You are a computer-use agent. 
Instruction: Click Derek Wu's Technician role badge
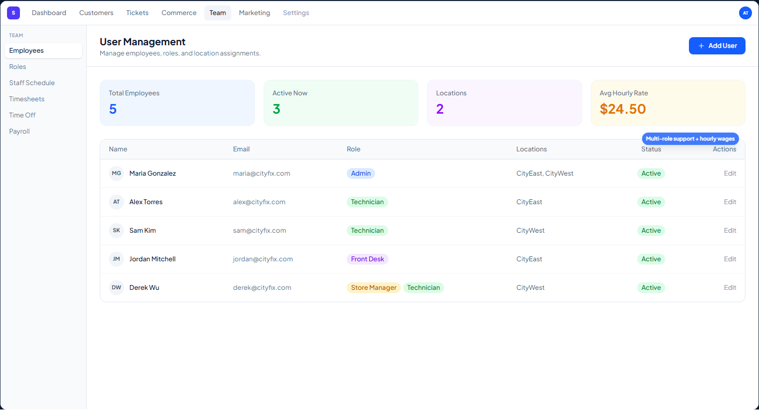click(424, 288)
